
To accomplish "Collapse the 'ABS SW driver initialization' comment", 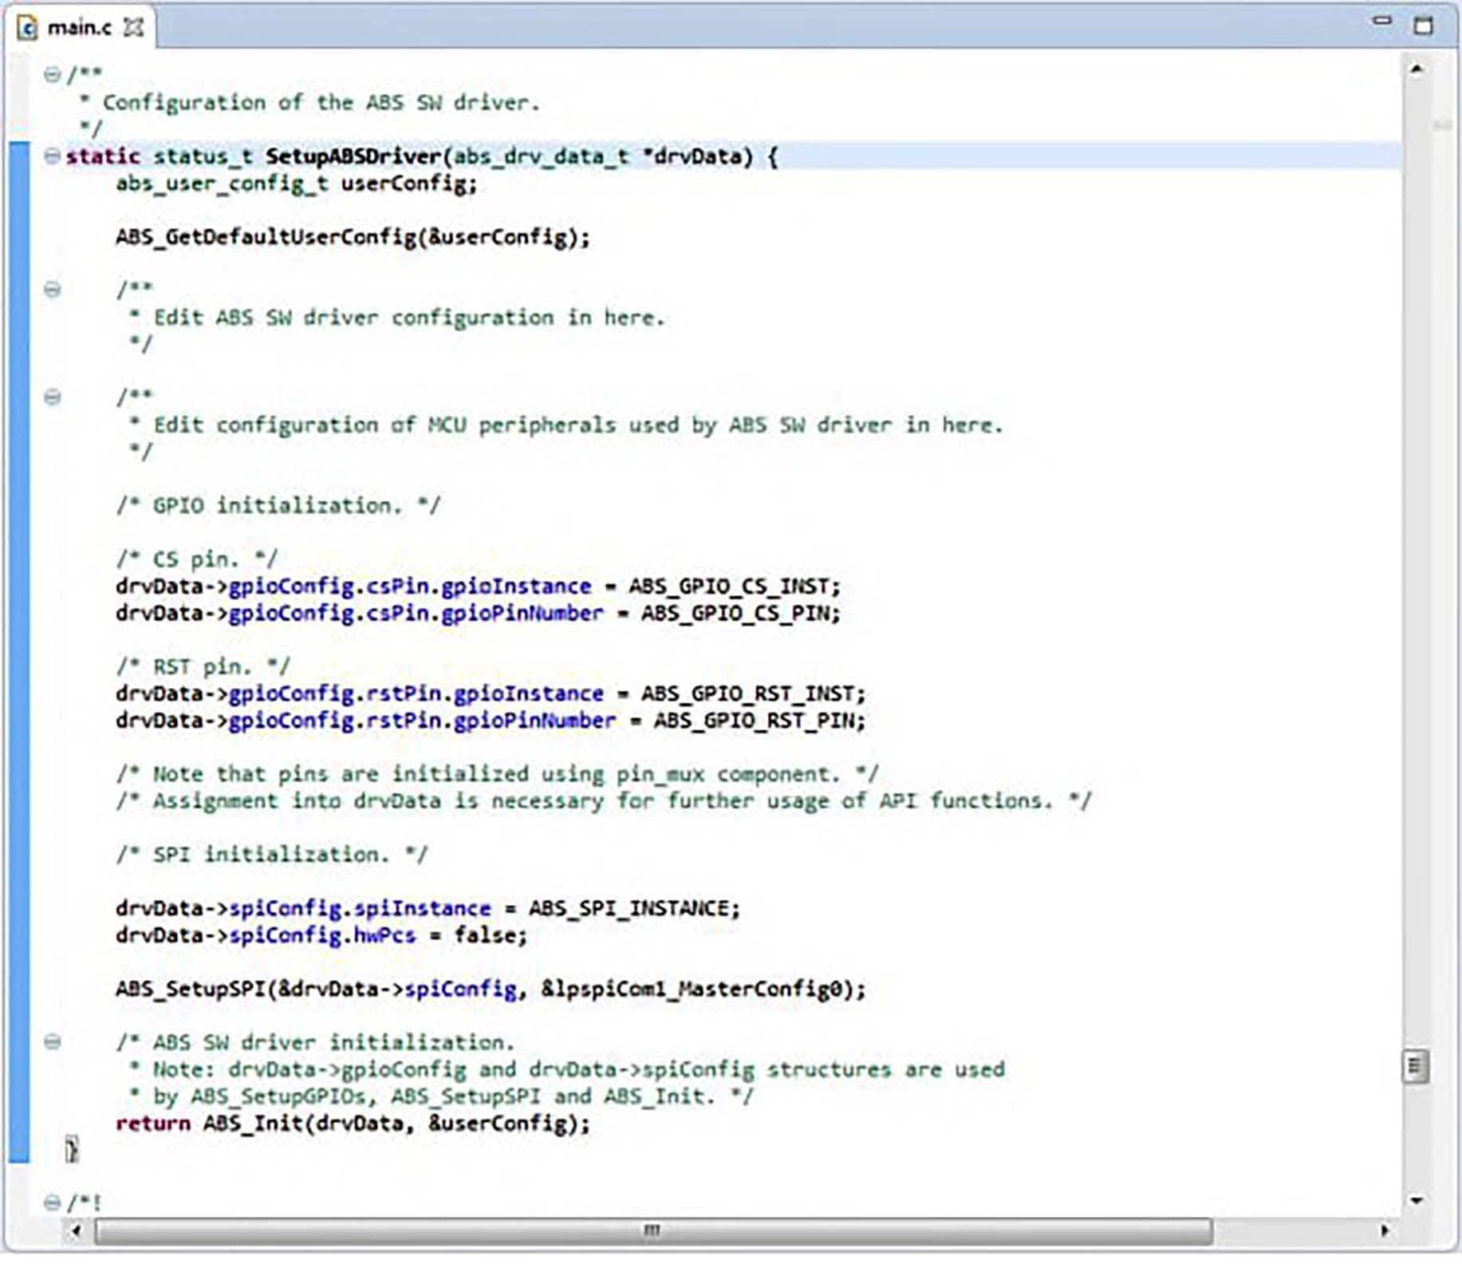I will (52, 1042).
